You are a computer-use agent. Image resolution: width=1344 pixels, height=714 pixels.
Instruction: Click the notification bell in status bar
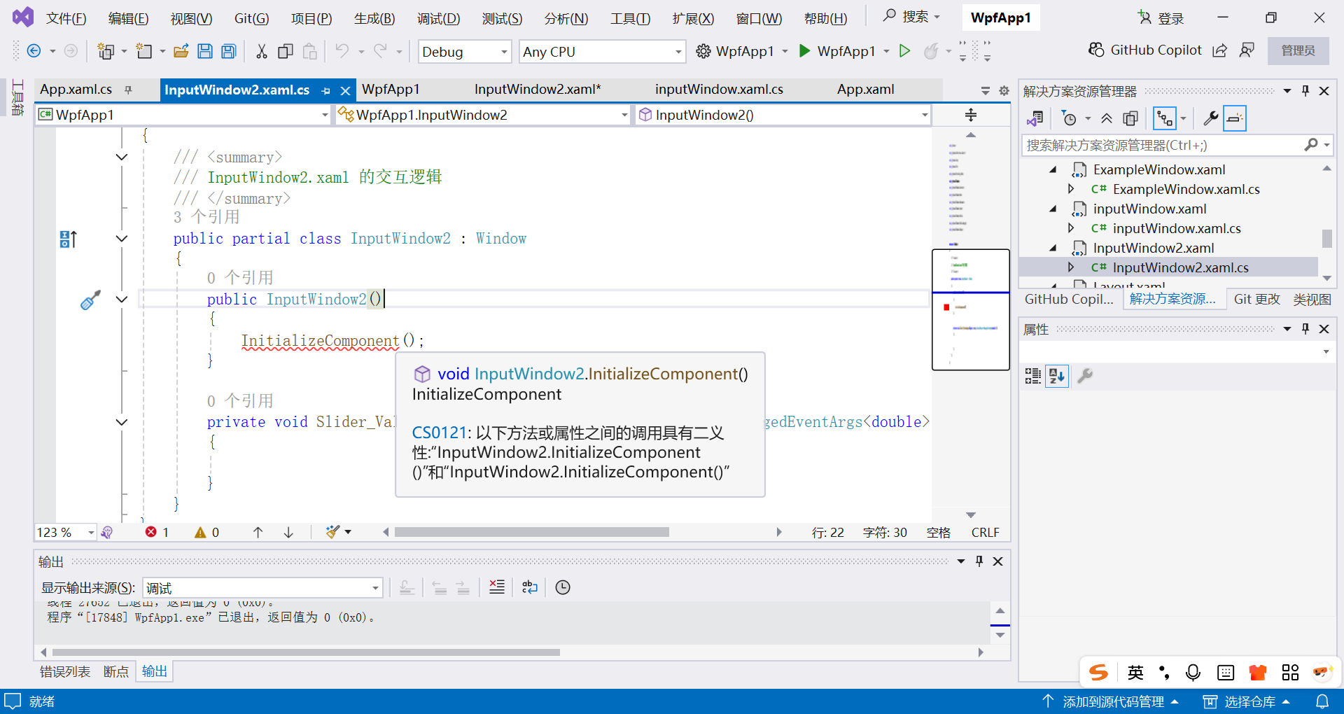(x=1322, y=701)
